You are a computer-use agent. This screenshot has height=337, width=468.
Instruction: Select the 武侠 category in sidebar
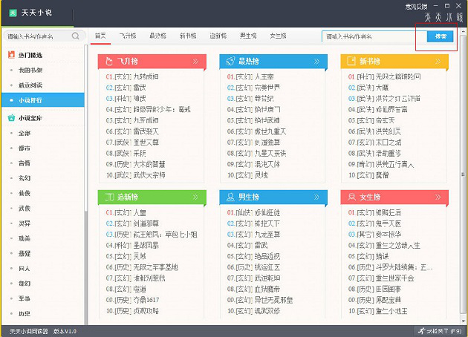coord(25,208)
